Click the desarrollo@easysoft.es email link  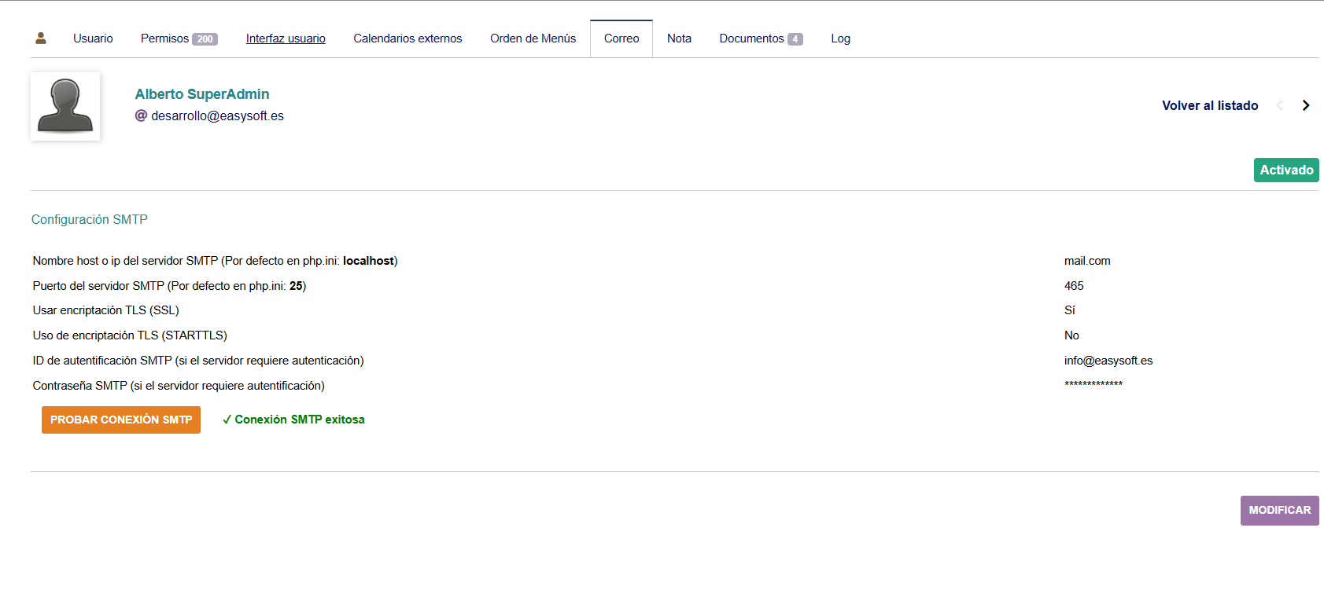[217, 115]
